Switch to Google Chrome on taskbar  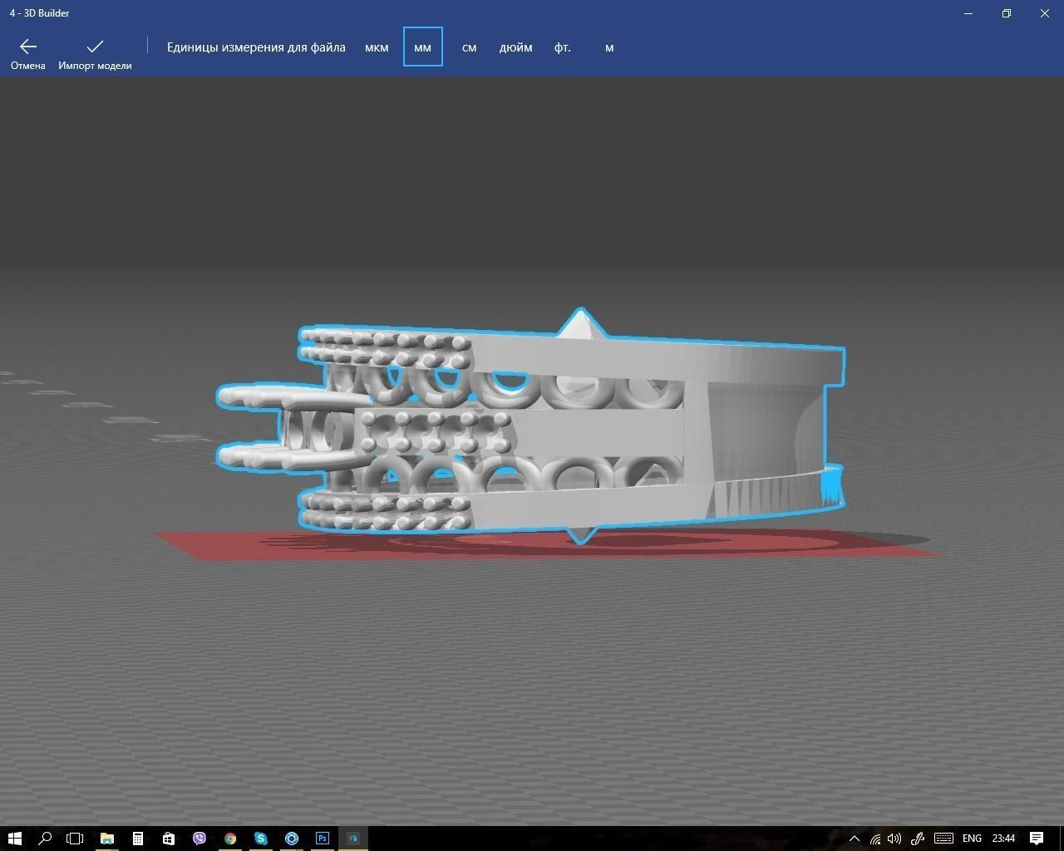(x=230, y=838)
